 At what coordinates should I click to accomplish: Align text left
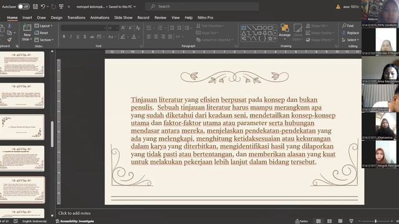[x=149, y=37]
